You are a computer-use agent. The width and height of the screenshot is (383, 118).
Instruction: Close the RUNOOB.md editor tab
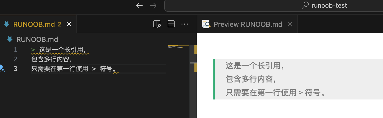point(69,24)
